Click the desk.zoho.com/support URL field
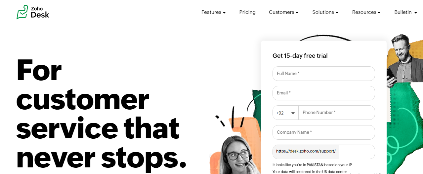 (323, 152)
